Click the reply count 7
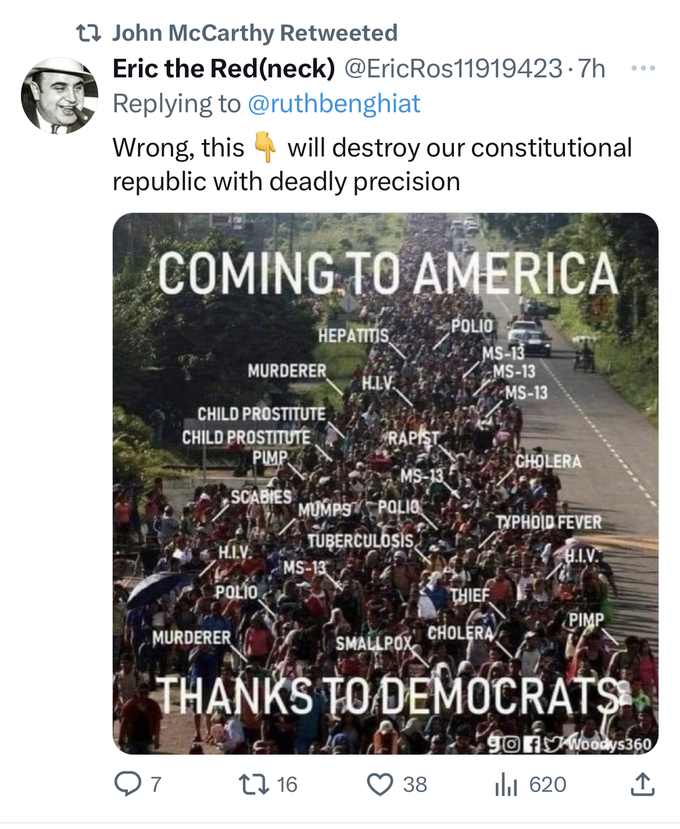680x829 pixels. (x=155, y=784)
